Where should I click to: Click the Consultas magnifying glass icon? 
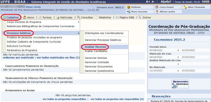[79, 17]
